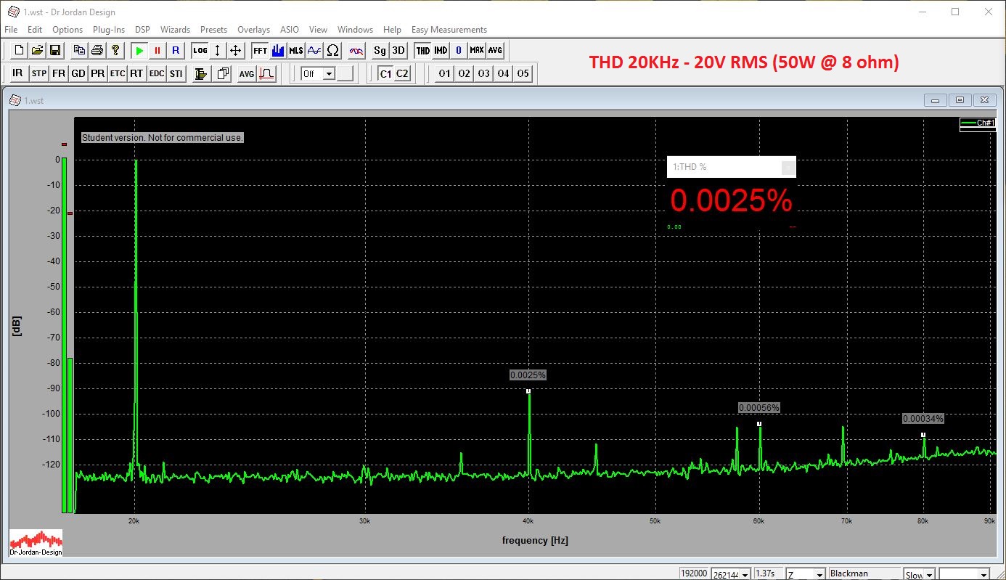This screenshot has width=1006, height=580.
Task: Click the Sg signal generator icon
Action: 380,51
